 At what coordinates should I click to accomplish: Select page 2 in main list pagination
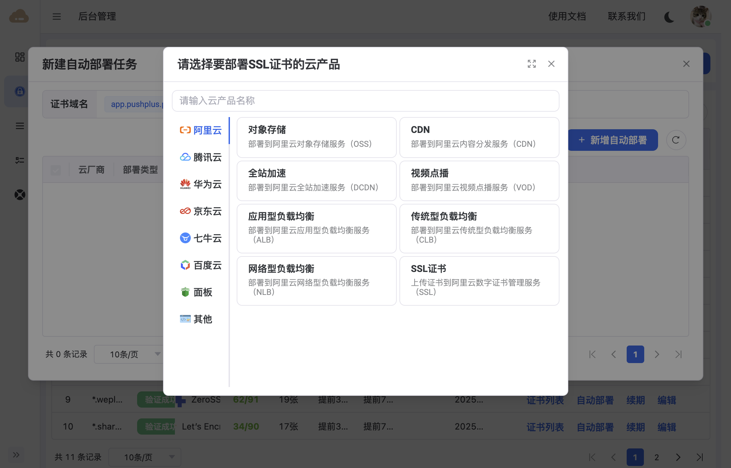(x=657, y=457)
